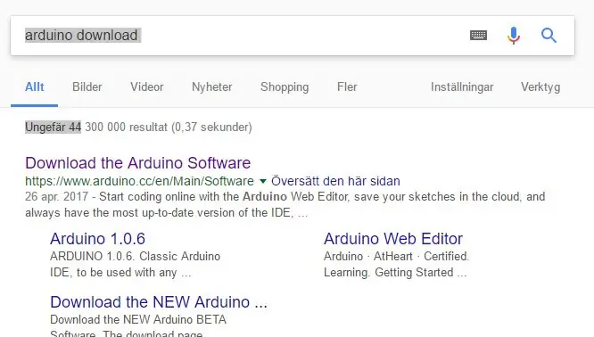594x337 pixels.
Task: Click the result count text 300 000 resultat
Action: tap(126, 127)
